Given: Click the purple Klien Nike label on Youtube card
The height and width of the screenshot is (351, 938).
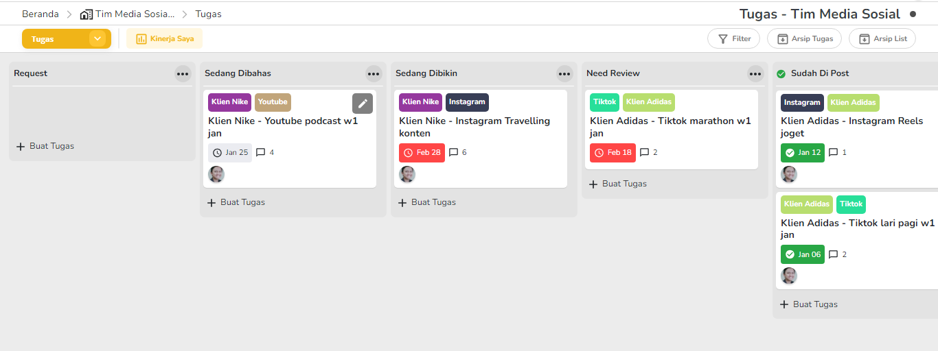Looking at the screenshot, I should coord(229,102).
